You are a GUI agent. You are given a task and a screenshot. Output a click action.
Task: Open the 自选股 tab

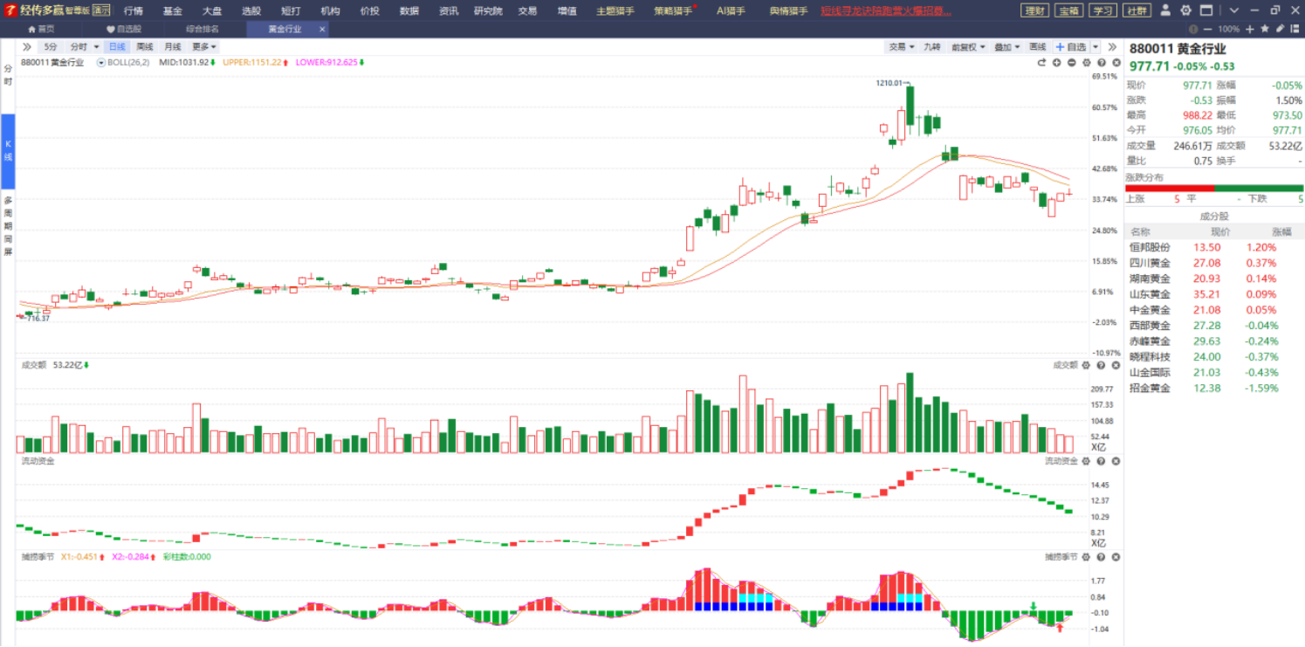(x=124, y=29)
